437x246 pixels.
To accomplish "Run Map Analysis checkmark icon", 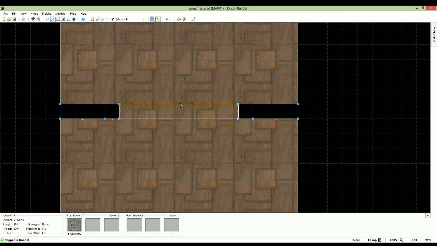I will click(x=103, y=19).
